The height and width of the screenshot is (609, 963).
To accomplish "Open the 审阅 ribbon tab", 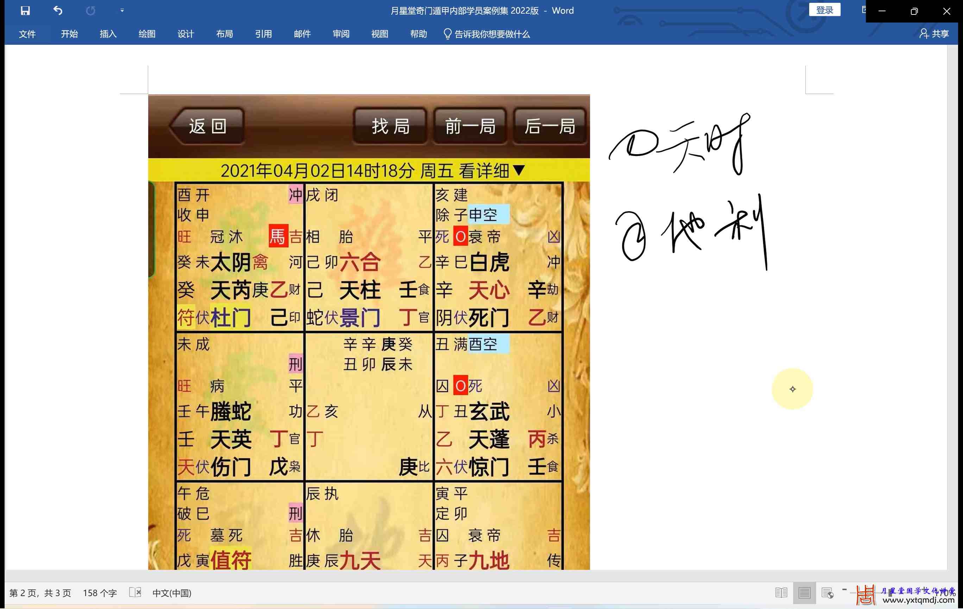I will [341, 34].
